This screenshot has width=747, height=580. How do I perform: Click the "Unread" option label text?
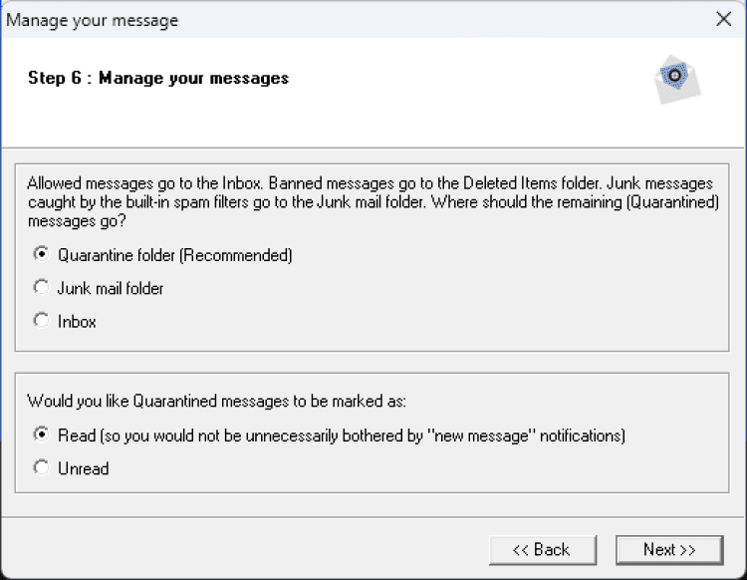83,468
